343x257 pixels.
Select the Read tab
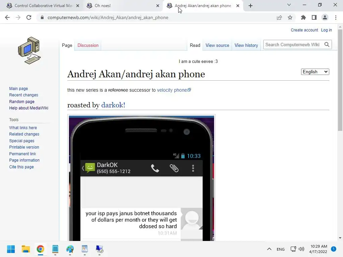(x=195, y=45)
